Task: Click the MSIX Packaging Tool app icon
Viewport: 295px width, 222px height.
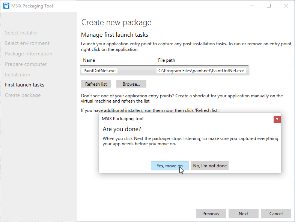Action: pyautogui.click(x=6, y=6)
